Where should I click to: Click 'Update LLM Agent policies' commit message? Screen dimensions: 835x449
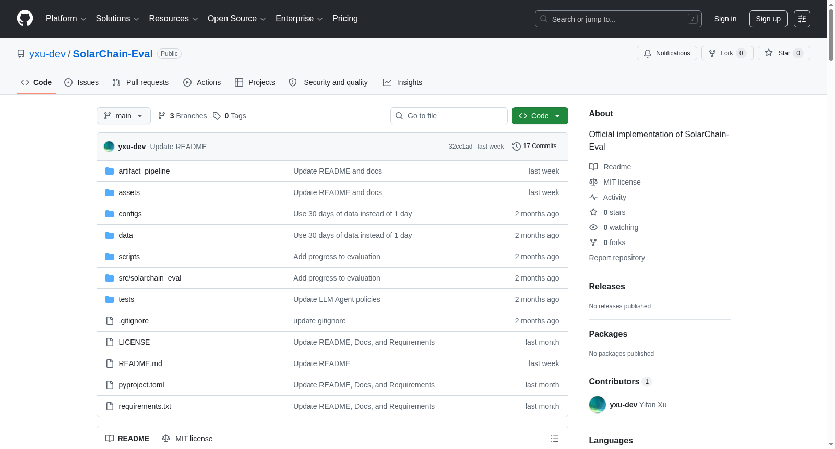[x=337, y=299]
